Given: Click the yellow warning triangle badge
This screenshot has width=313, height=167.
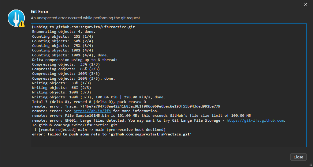Looking at the screenshot, I should (22, 24).
